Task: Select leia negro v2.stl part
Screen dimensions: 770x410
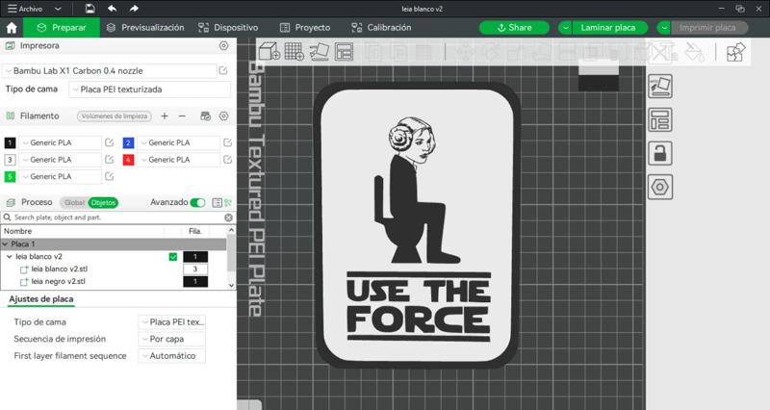Action: point(59,282)
